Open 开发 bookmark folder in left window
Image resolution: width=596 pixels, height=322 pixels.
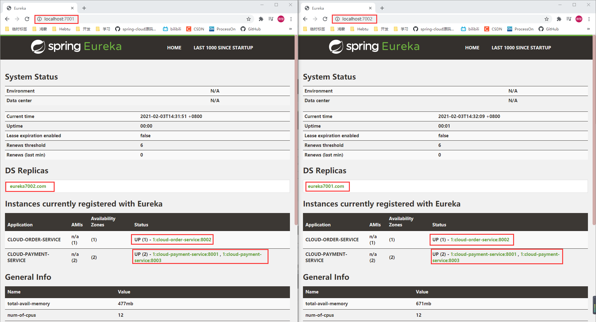click(83, 29)
